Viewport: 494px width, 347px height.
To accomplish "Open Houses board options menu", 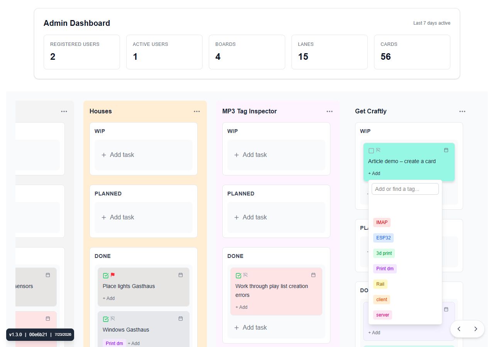I will pyautogui.click(x=197, y=111).
